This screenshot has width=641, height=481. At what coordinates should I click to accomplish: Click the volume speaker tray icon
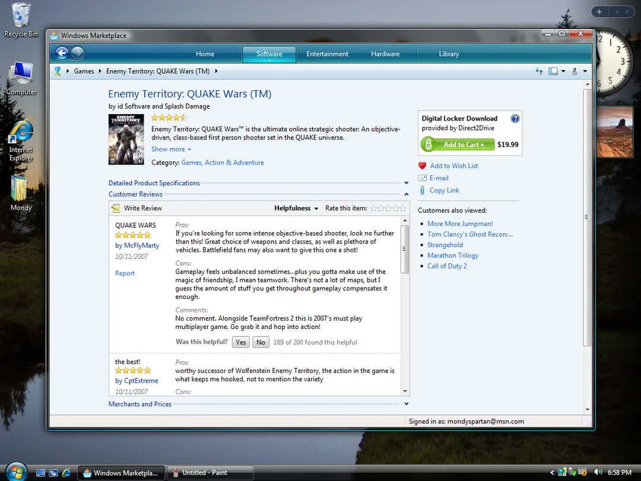[x=597, y=472]
